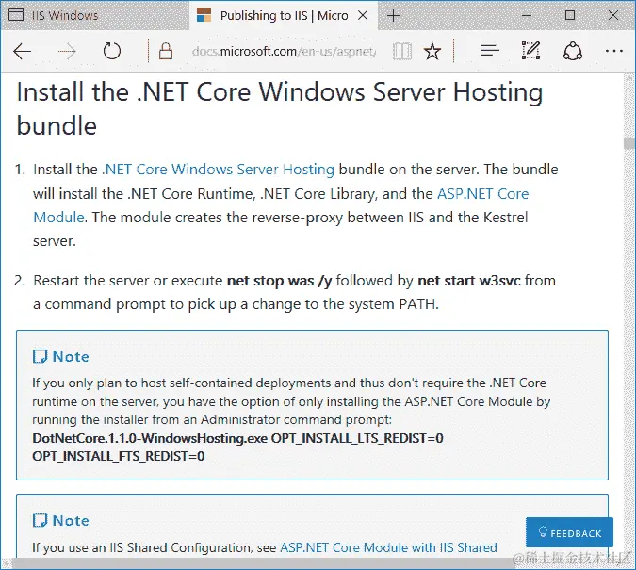Open the reading view book icon

coord(402,52)
